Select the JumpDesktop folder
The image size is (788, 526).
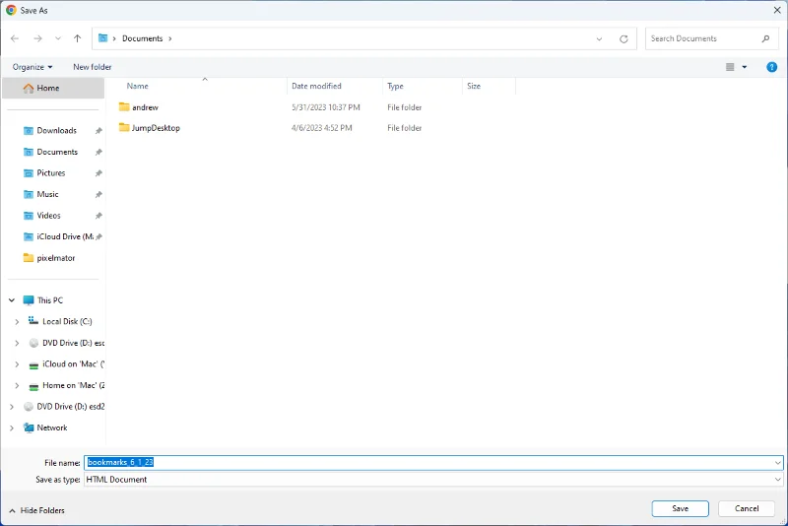pos(156,128)
